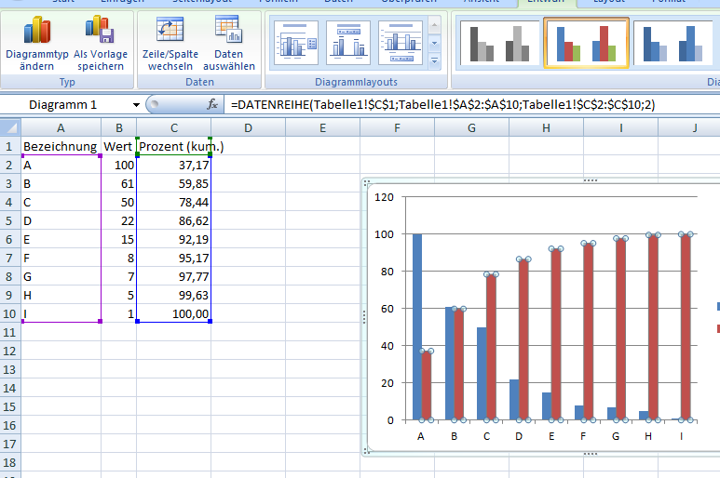Select column E header
The width and height of the screenshot is (720, 478).
pyautogui.click(x=323, y=128)
